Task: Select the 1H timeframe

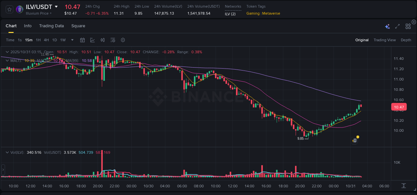Action: click(38, 40)
